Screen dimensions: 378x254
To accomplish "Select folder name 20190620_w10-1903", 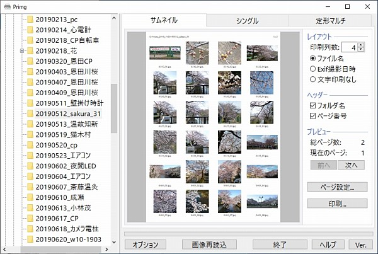I will click(69, 240).
